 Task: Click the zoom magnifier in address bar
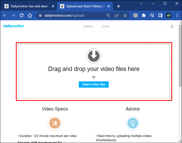click(x=108, y=15)
